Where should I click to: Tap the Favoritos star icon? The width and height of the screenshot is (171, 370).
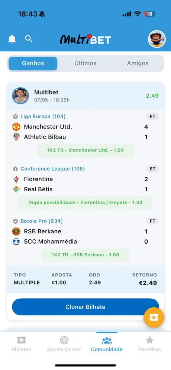[x=149, y=340]
